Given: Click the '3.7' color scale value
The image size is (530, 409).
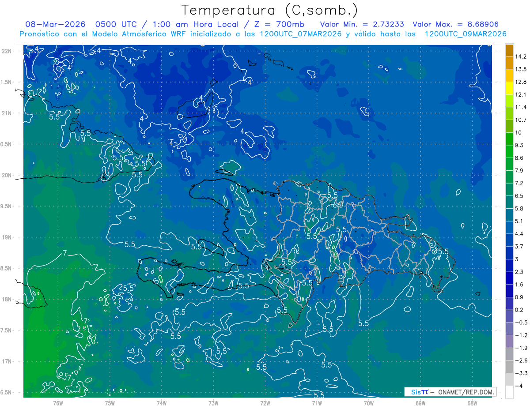Looking at the screenshot, I should 519,247.
